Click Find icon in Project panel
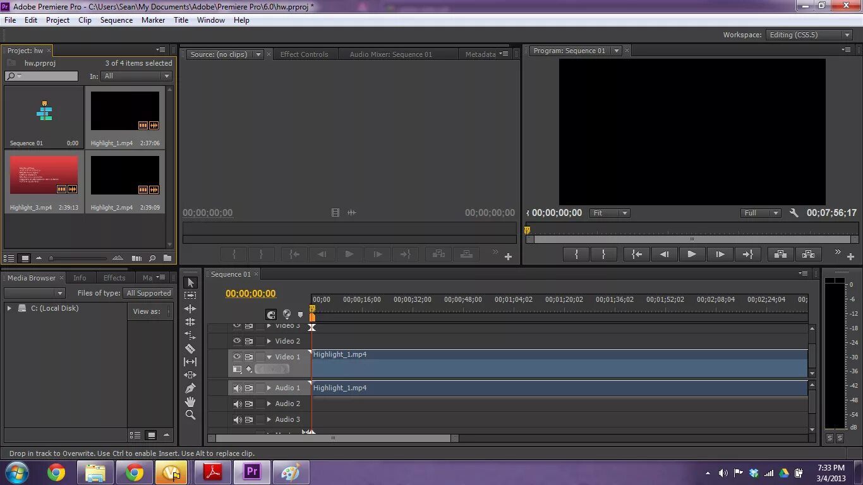This screenshot has height=485, width=863. (x=152, y=258)
